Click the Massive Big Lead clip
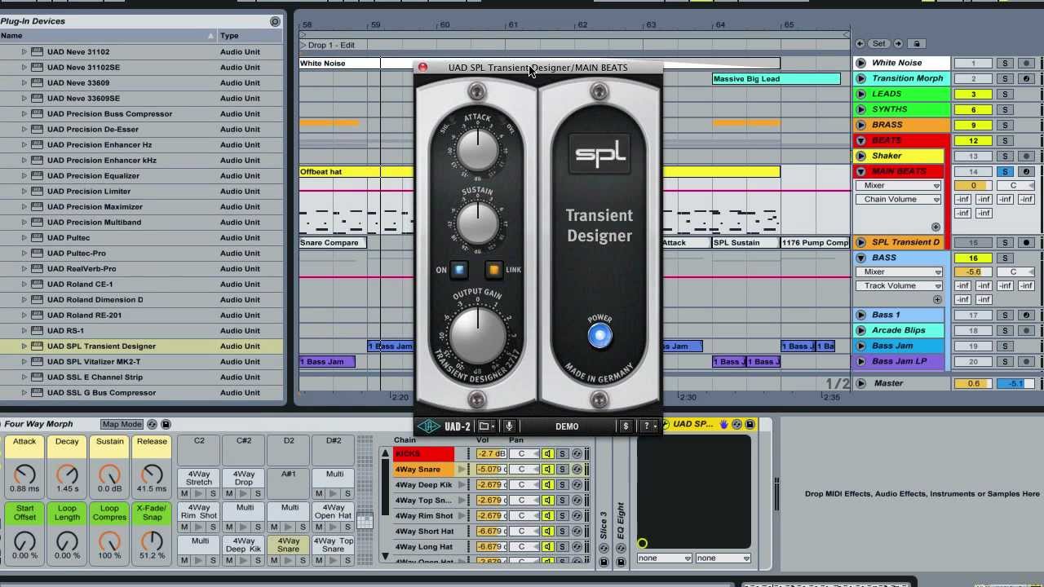The image size is (1044, 587). point(776,79)
